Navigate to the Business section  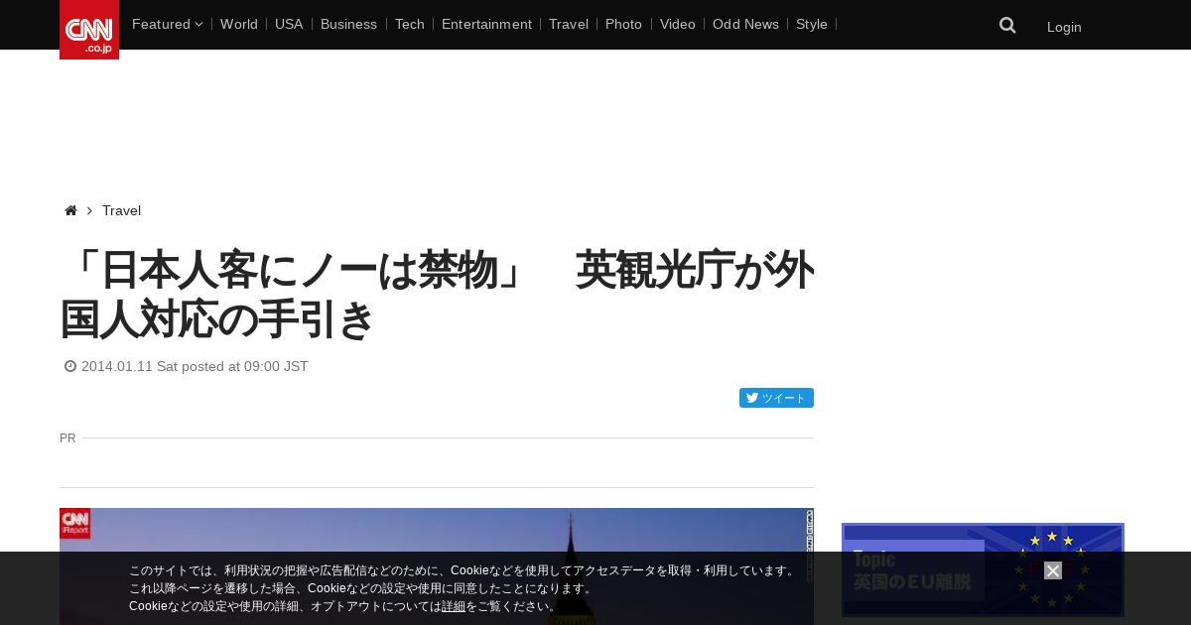348,24
